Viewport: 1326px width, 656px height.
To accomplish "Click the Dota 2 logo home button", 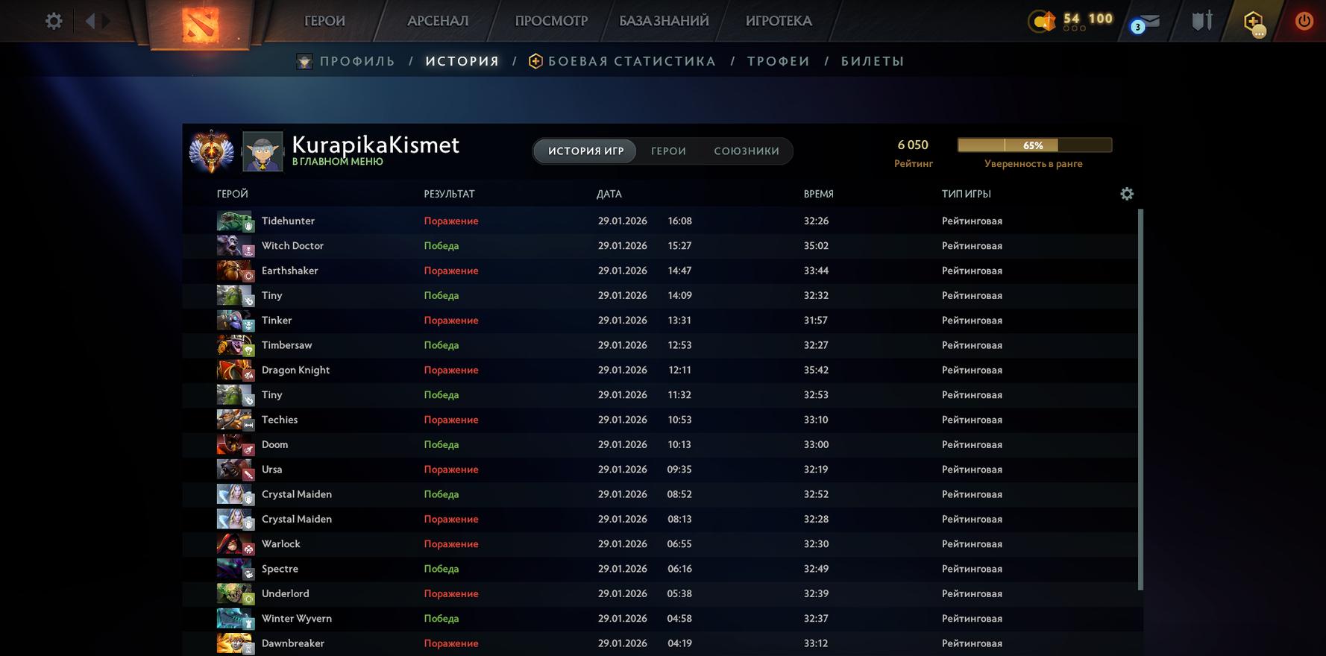I will point(200,23).
